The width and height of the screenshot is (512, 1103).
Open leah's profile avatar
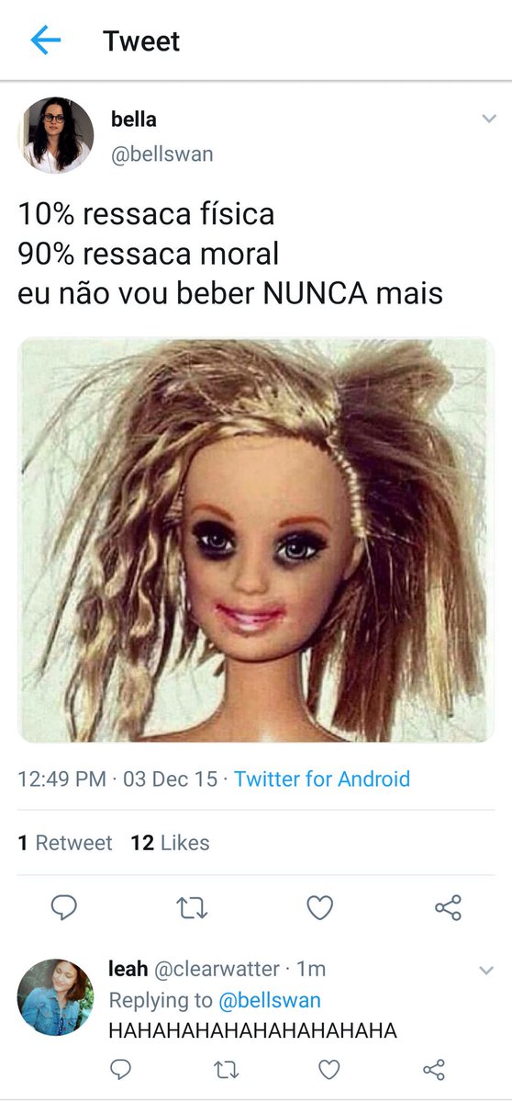click(x=55, y=997)
